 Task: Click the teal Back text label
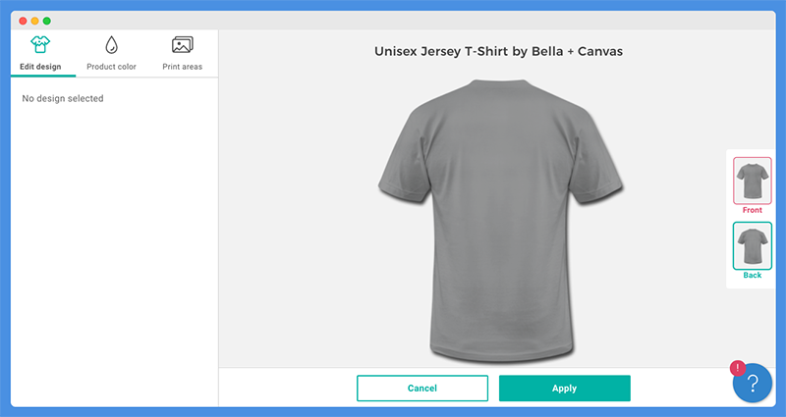[x=753, y=276]
